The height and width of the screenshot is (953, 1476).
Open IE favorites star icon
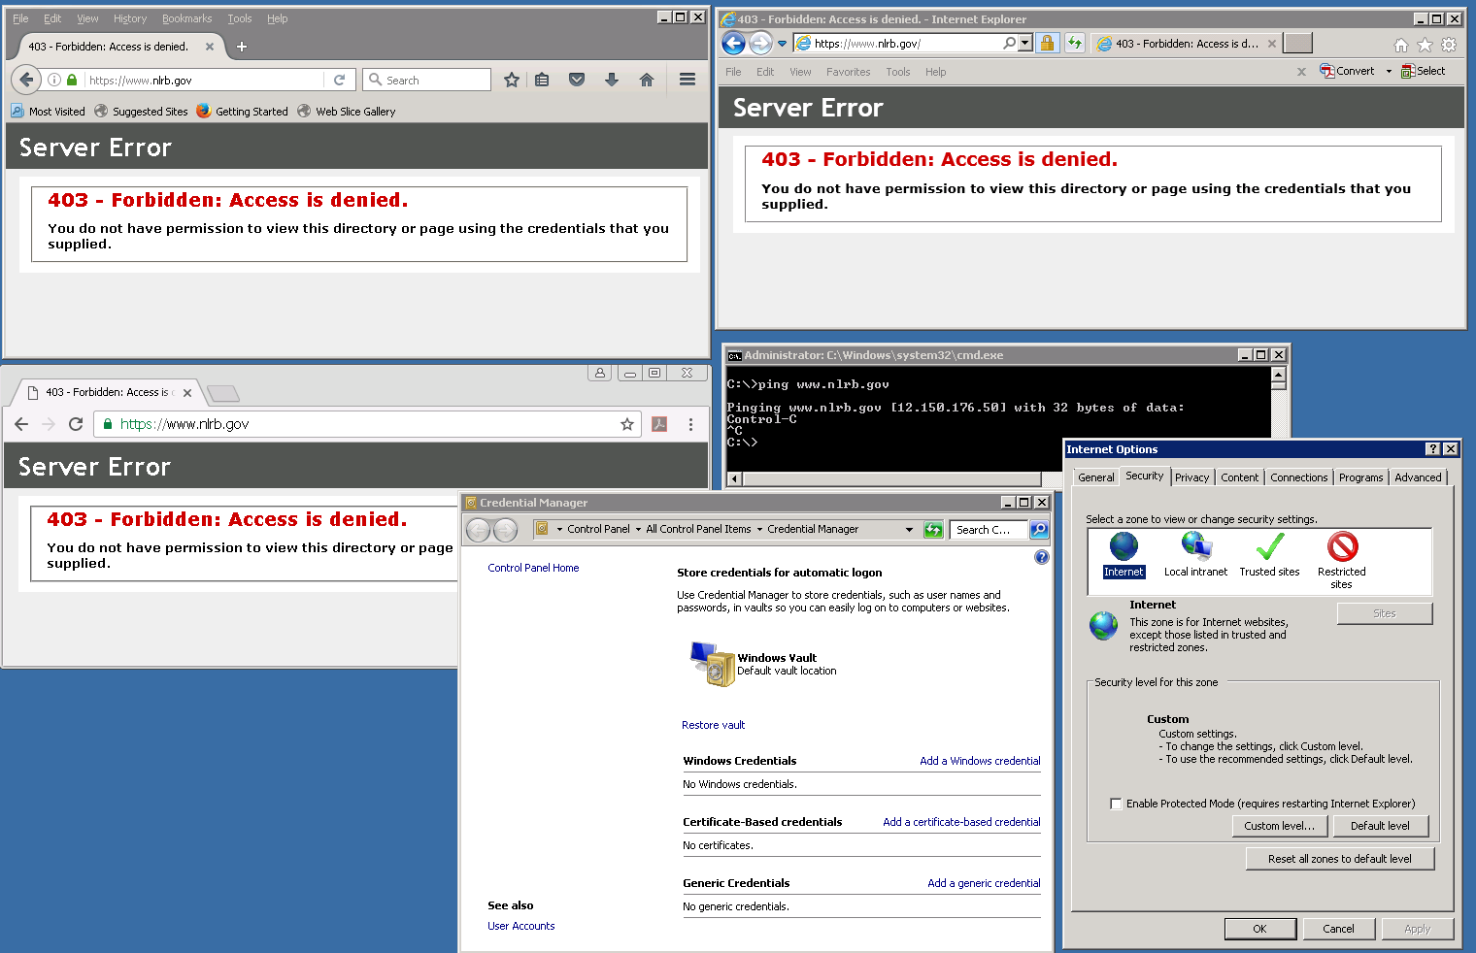point(1425,45)
